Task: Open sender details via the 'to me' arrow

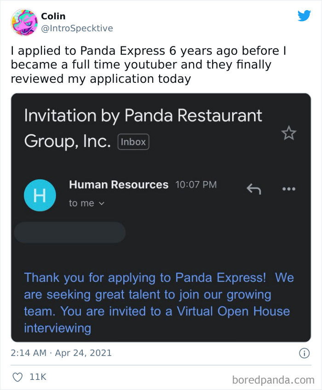Action: click(102, 203)
